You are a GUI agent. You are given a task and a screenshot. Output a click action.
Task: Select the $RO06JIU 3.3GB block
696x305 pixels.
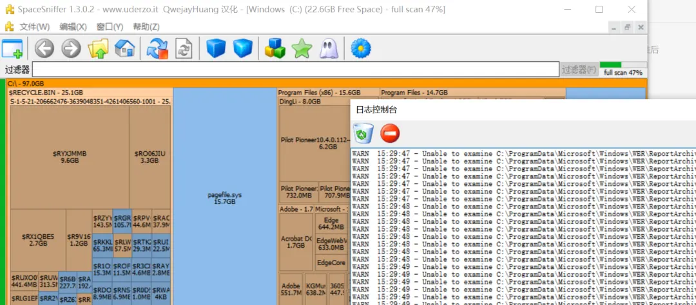tap(150, 158)
